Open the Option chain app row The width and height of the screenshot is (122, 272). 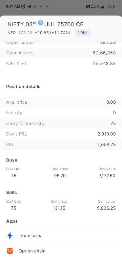tap(61, 251)
